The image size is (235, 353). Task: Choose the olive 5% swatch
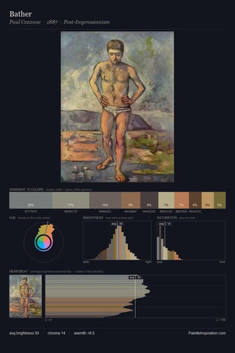(x=220, y=200)
